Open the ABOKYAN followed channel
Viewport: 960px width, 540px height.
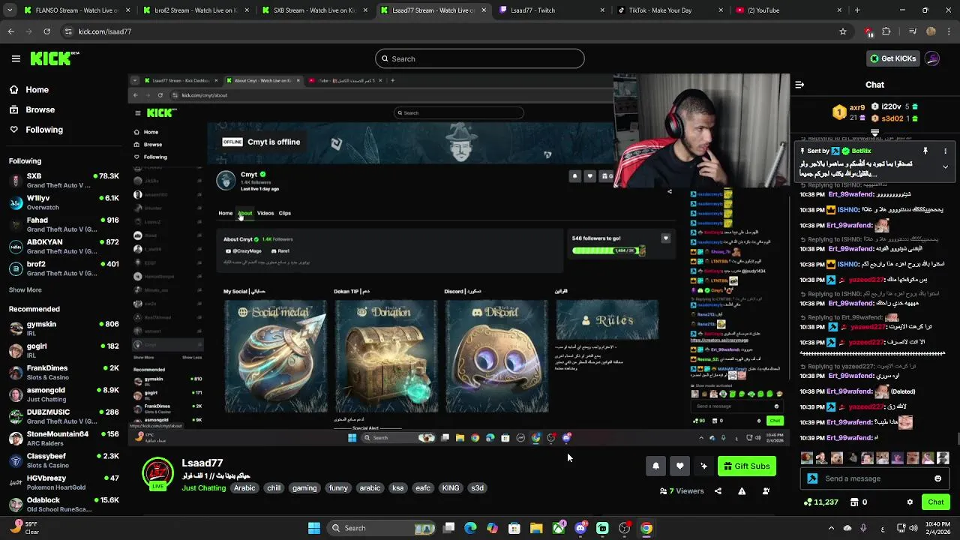(x=63, y=247)
